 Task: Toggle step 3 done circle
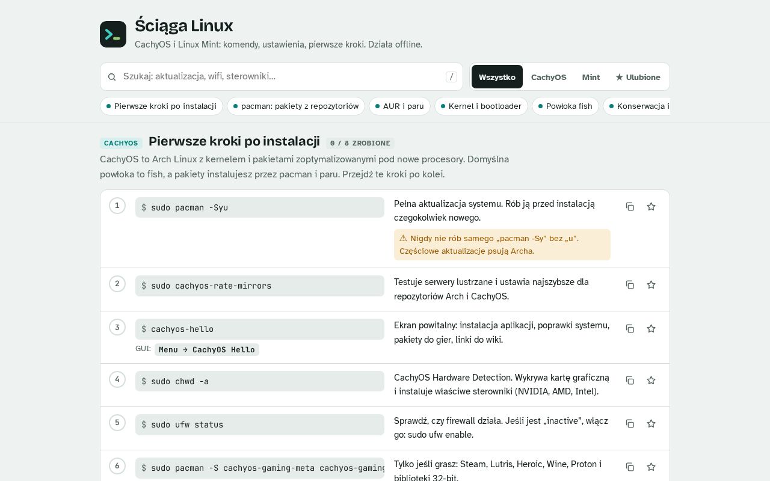click(117, 328)
